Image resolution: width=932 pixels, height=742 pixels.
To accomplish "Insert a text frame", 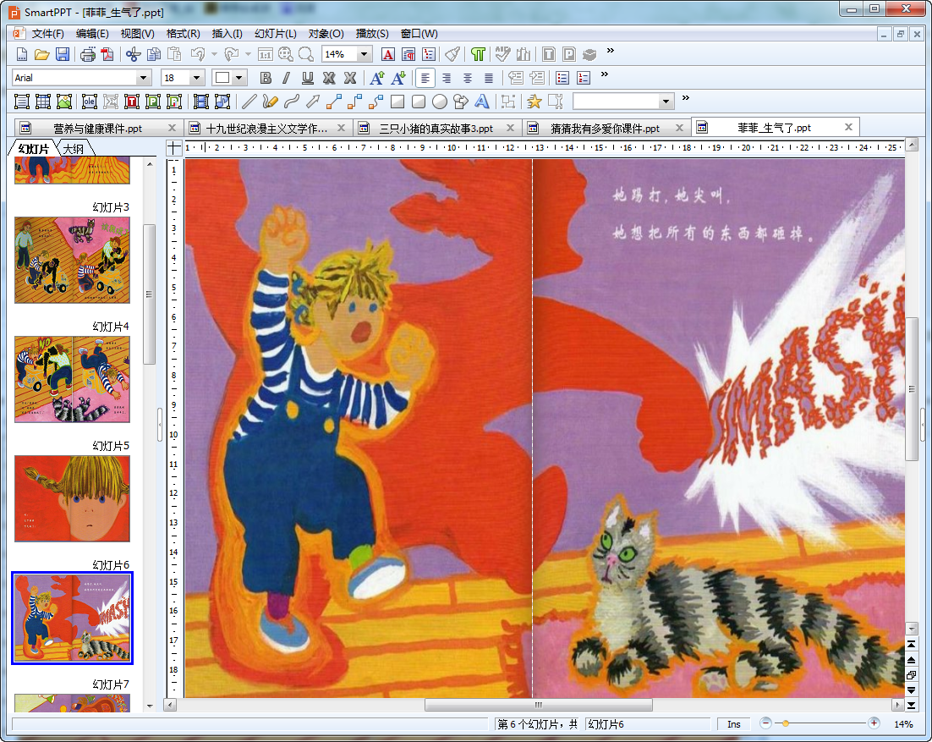I will point(22,102).
